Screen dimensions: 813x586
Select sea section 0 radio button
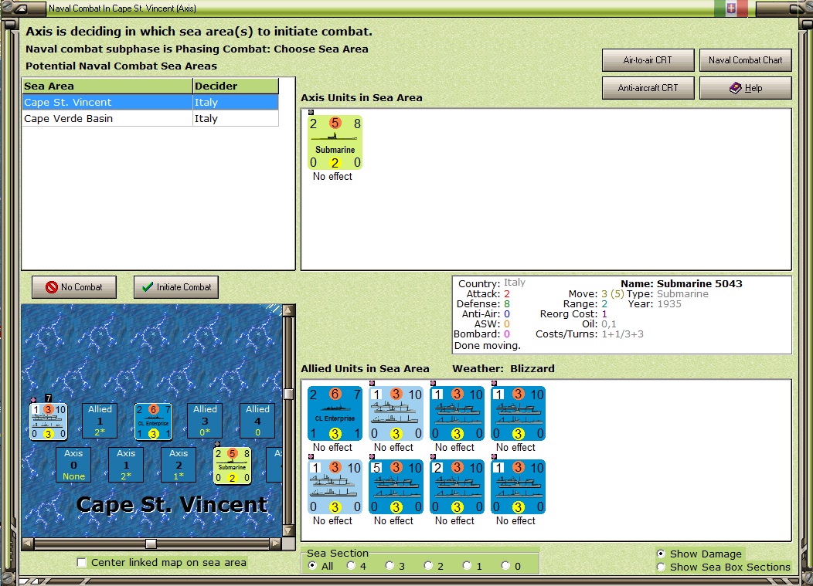click(505, 566)
